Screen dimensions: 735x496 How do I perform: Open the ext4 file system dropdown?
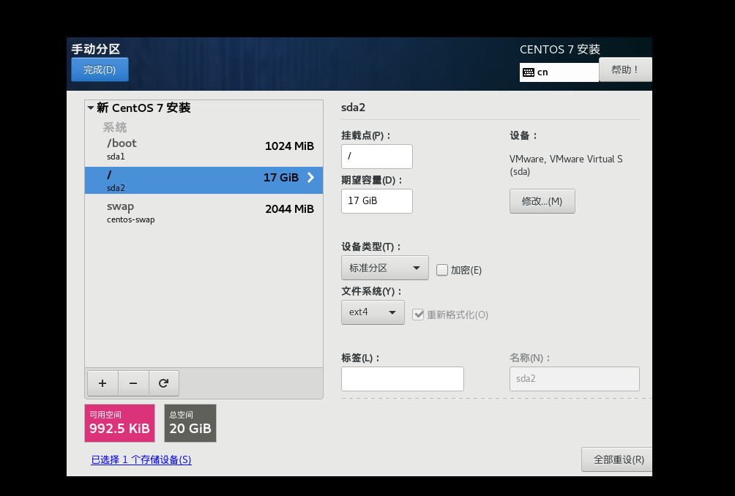coord(373,312)
